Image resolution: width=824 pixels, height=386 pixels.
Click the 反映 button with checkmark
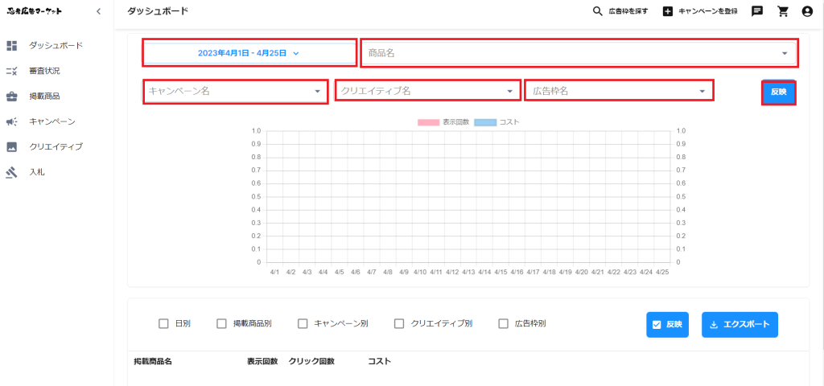[667, 325]
